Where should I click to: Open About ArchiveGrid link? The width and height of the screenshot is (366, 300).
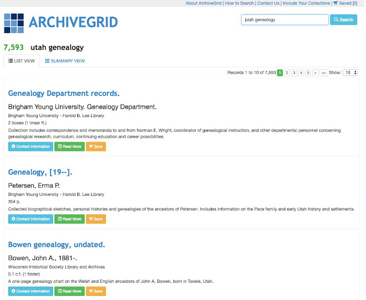204,3
